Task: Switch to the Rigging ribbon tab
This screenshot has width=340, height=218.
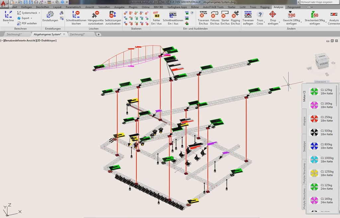Action: 265,7
